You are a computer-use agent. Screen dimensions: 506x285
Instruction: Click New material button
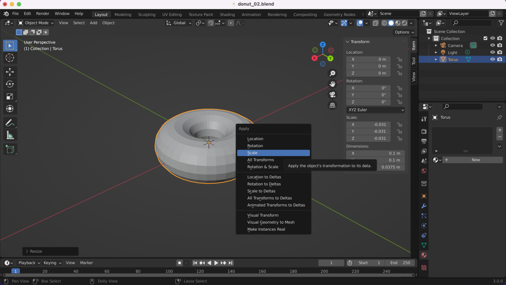tap(475, 160)
